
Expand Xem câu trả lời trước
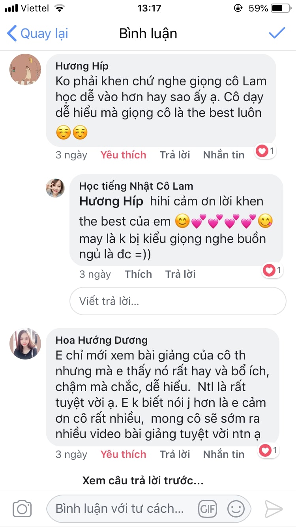[143, 481]
